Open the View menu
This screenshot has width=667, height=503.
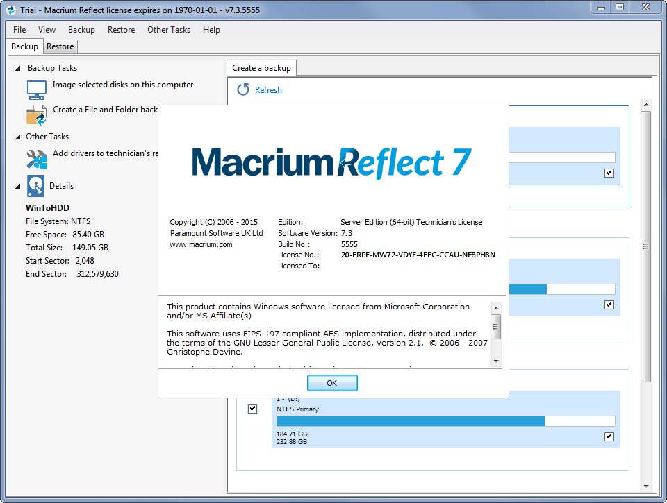[x=47, y=30]
